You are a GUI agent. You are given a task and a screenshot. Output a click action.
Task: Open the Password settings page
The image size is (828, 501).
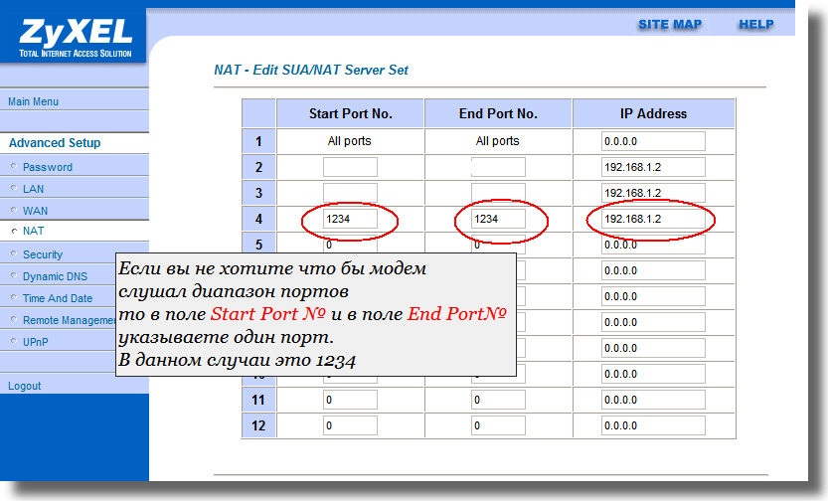click(48, 167)
